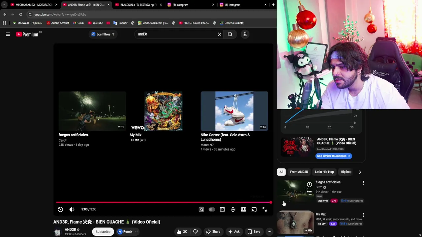Seek on the red video progress bar
Screen dimensions: 422x237
[164, 202]
